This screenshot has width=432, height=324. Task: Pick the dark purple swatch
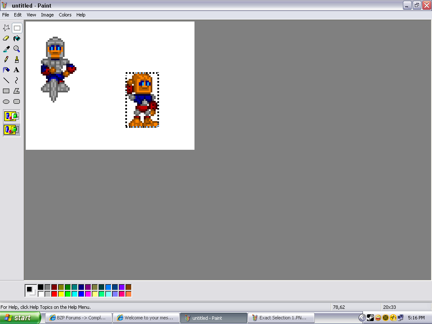pyautogui.click(x=88, y=287)
